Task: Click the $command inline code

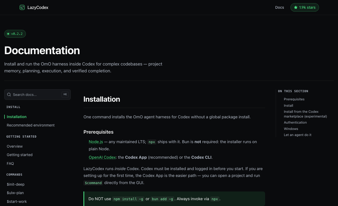Action: point(93,183)
